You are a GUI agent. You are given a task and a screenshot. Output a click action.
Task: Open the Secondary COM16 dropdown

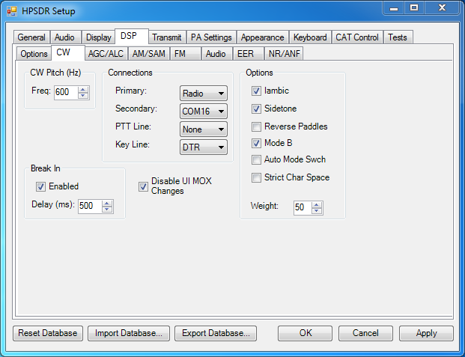[x=204, y=112]
